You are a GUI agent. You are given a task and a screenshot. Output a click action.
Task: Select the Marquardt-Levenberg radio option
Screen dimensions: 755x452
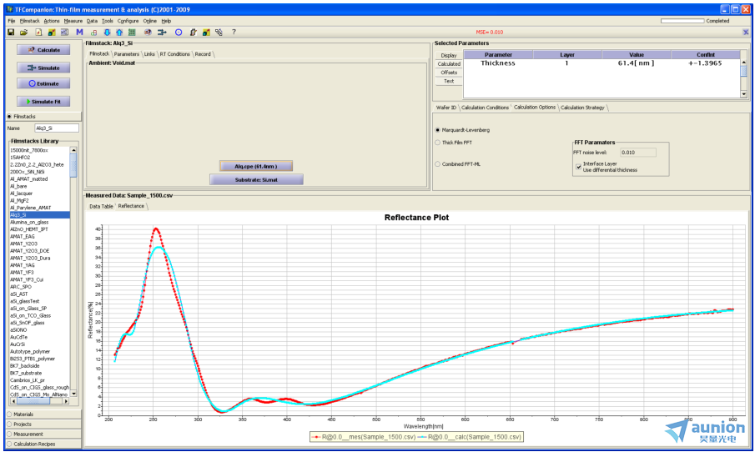click(x=438, y=130)
